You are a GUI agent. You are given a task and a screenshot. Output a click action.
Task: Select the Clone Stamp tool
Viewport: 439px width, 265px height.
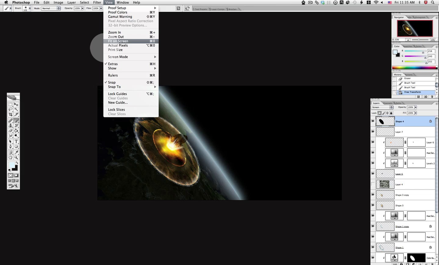click(x=10, y=125)
